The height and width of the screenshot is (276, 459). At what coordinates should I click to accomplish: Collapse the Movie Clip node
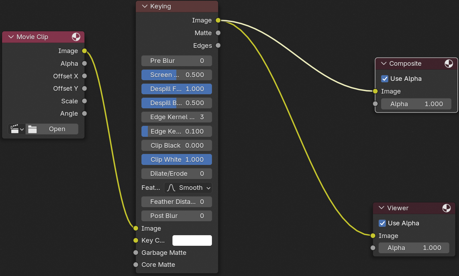[11, 37]
